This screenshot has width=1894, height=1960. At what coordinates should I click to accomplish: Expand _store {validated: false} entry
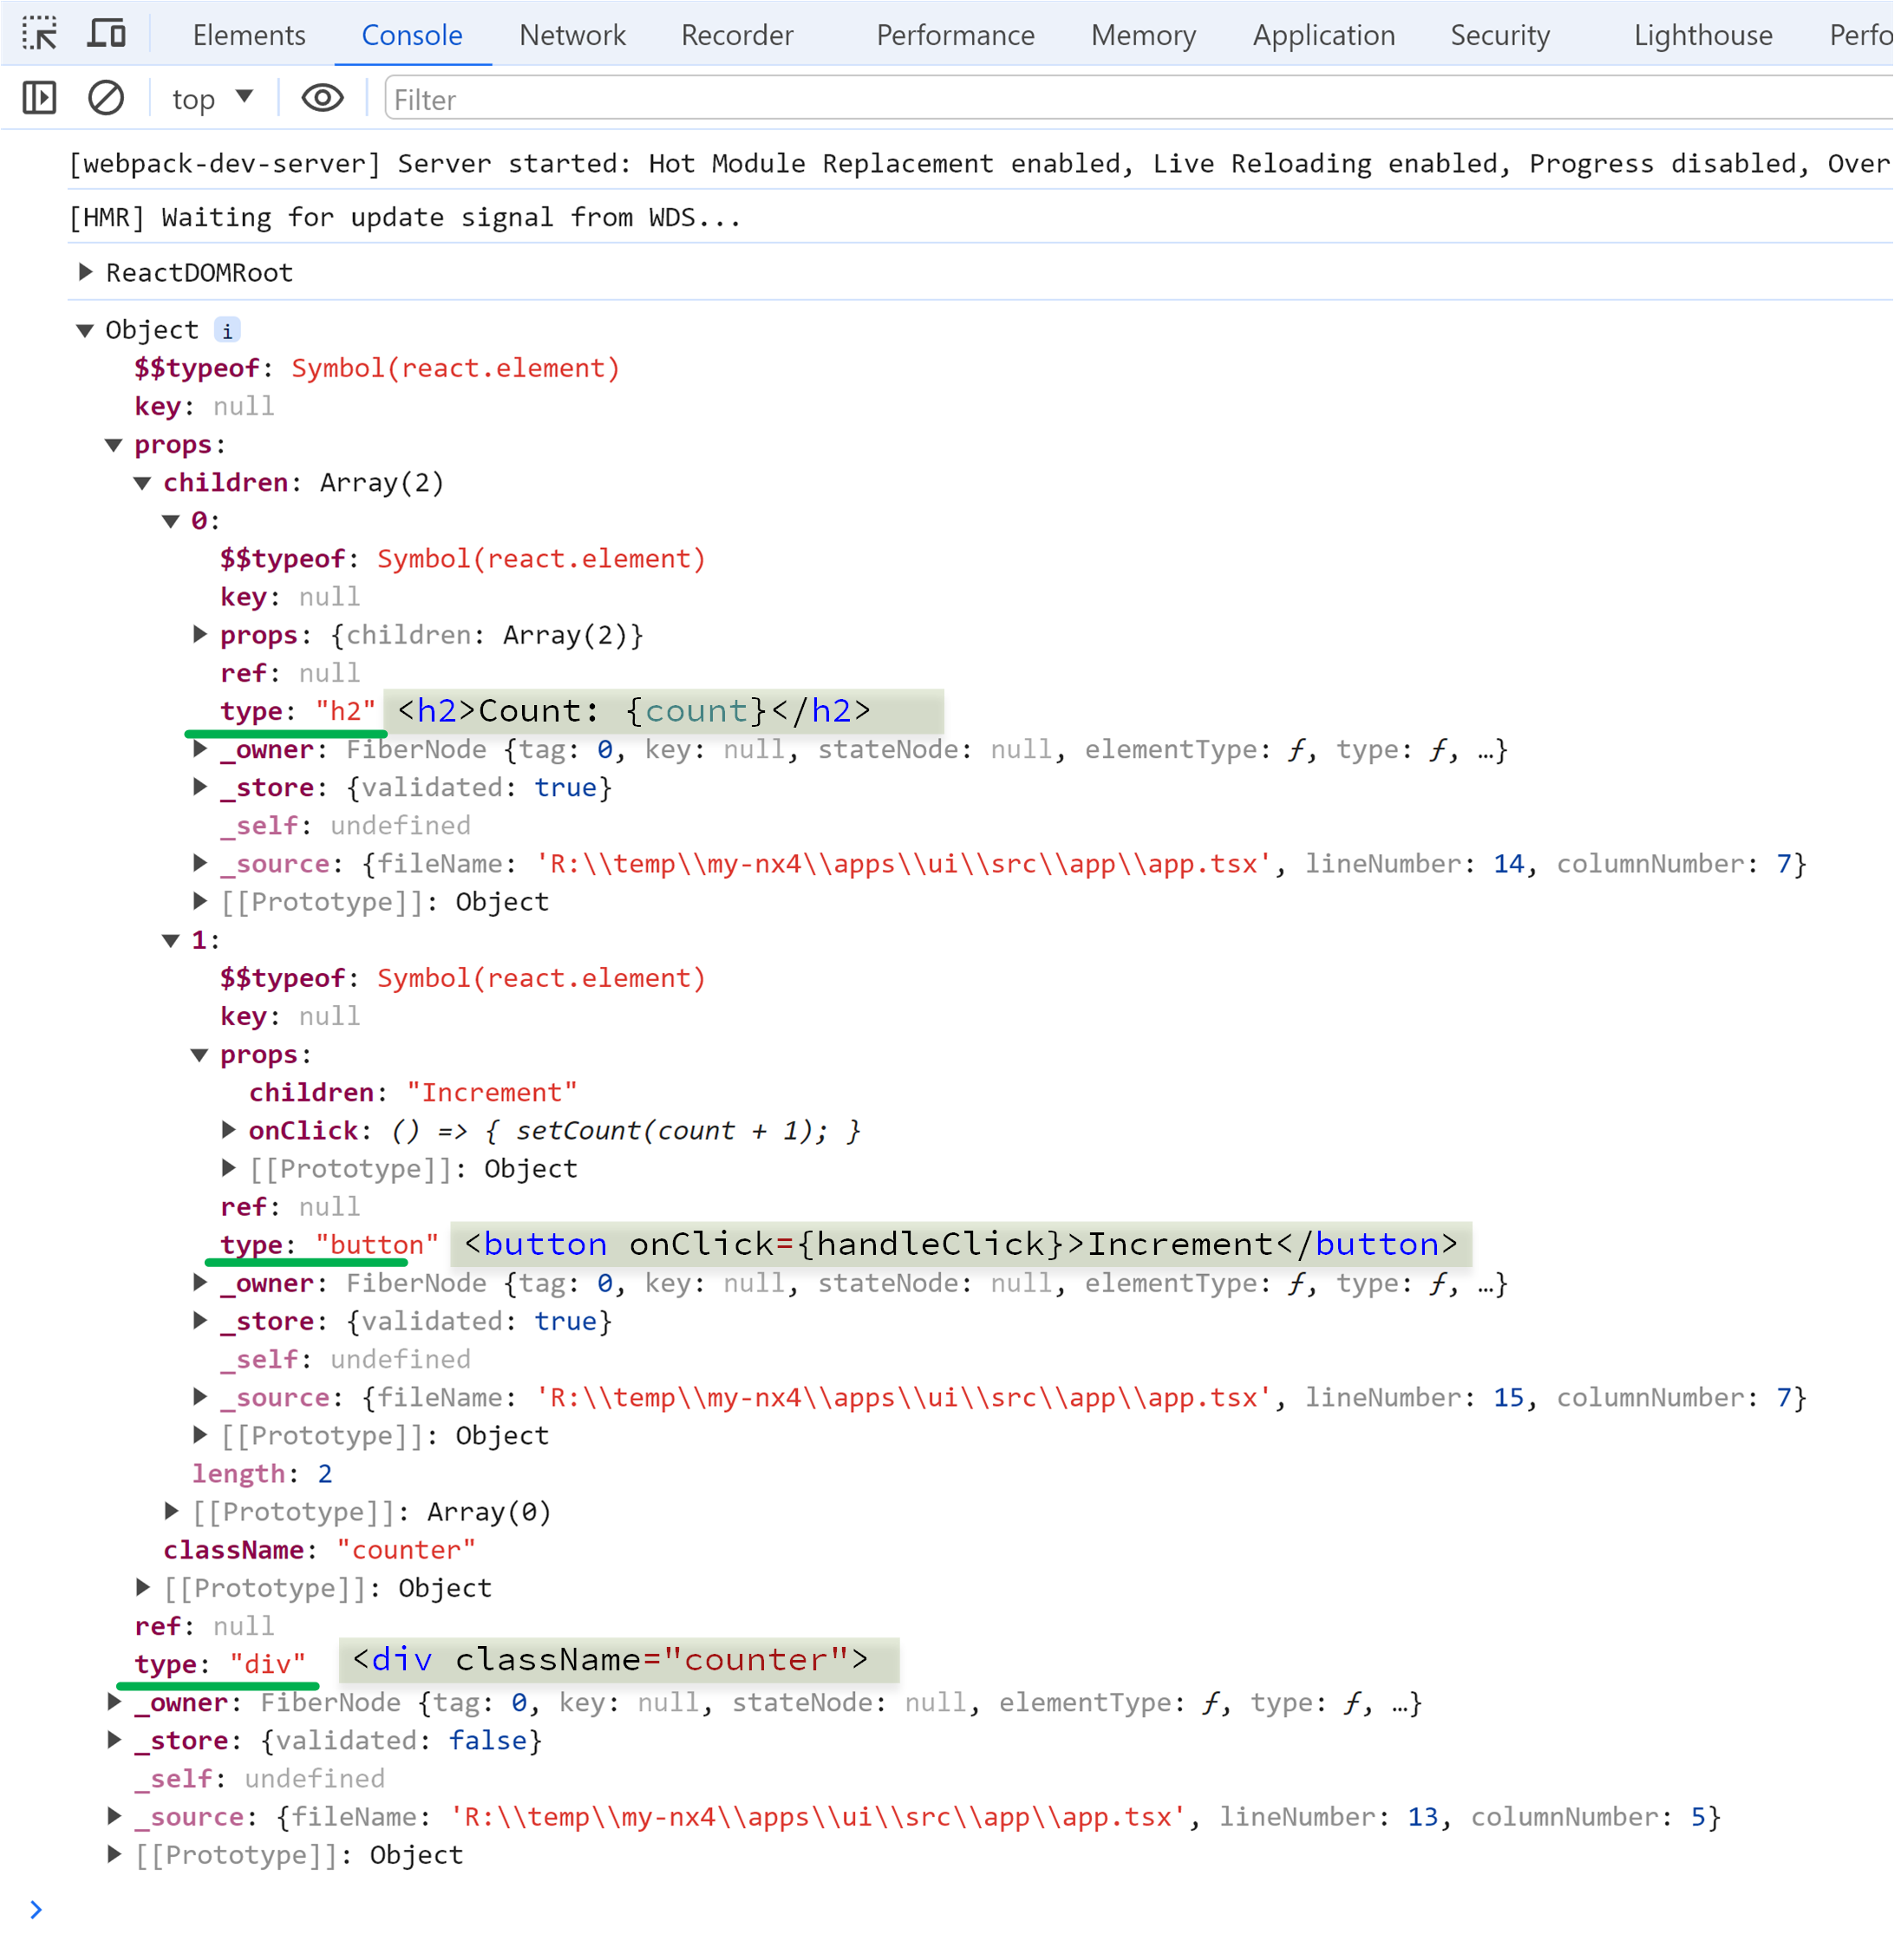114,1740
